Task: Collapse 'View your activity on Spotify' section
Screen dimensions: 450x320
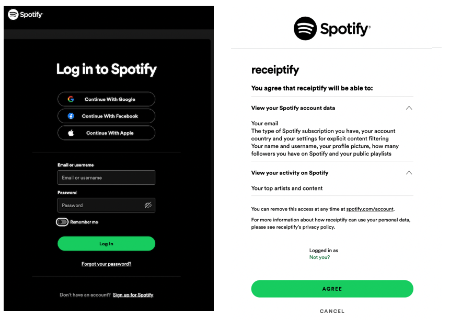Action: 409,173
